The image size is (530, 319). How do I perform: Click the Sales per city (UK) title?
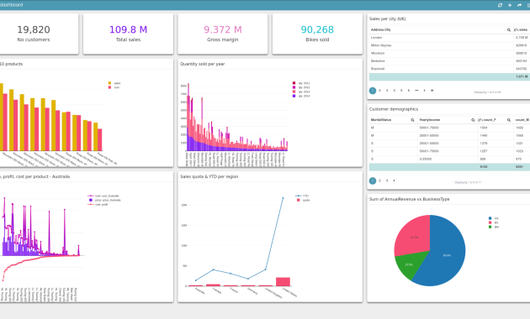pos(387,18)
